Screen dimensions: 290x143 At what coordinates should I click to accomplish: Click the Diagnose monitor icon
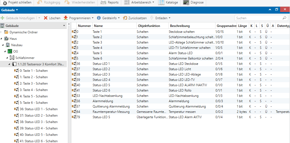[186, 2]
